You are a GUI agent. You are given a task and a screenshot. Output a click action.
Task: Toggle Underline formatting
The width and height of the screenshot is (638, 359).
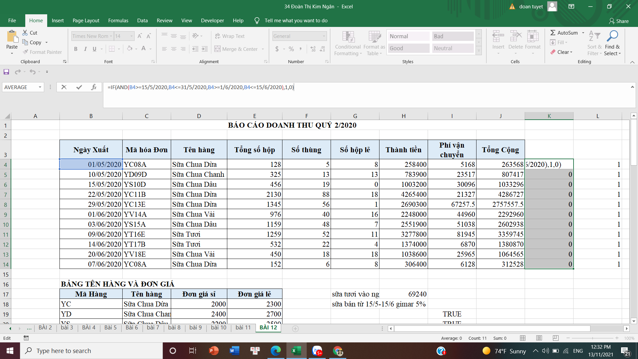(94, 49)
